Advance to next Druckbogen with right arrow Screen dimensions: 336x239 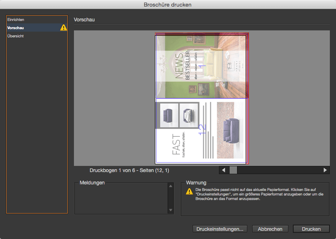click(x=324, y=170)
